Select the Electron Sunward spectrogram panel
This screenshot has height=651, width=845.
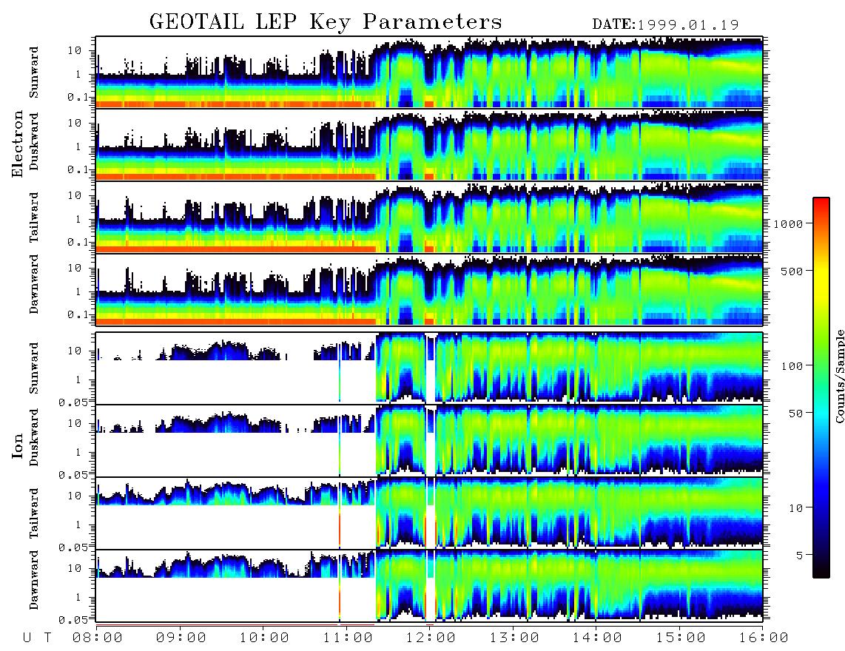(429, 72)
